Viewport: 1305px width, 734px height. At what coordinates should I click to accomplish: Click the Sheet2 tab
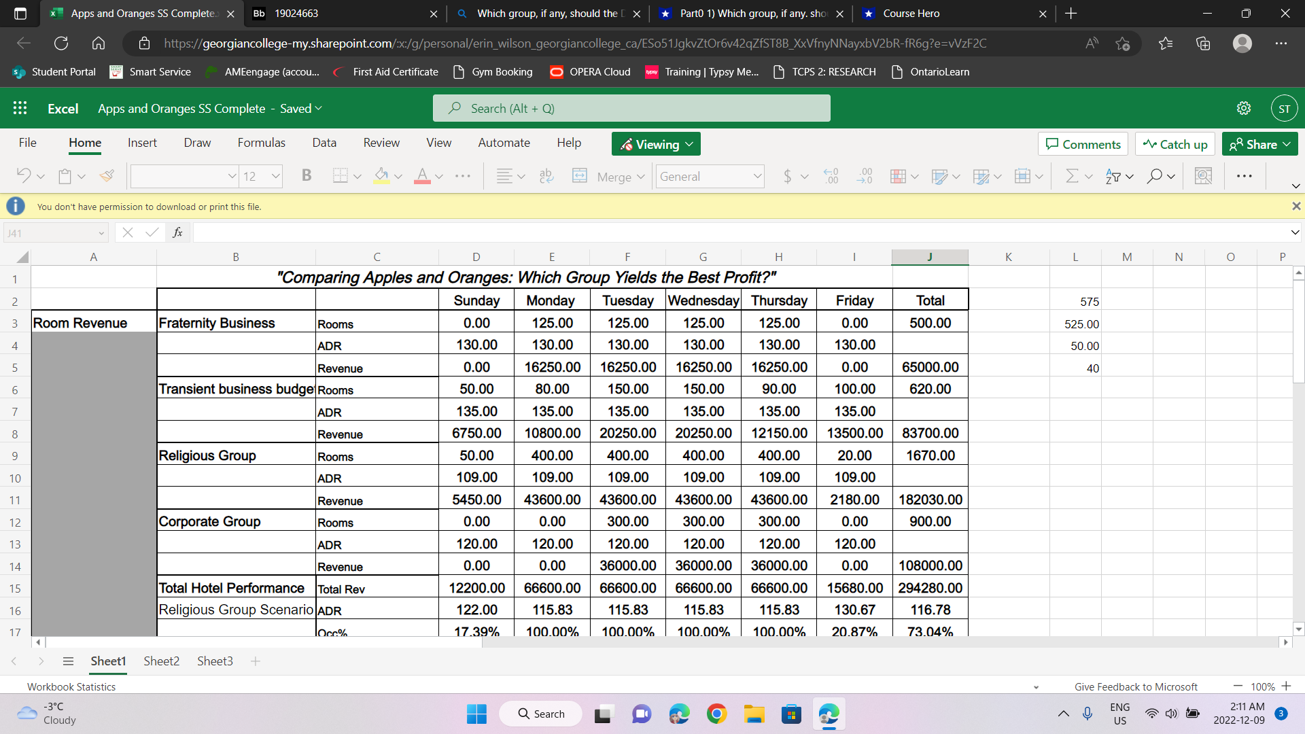[x=160, y=661]
